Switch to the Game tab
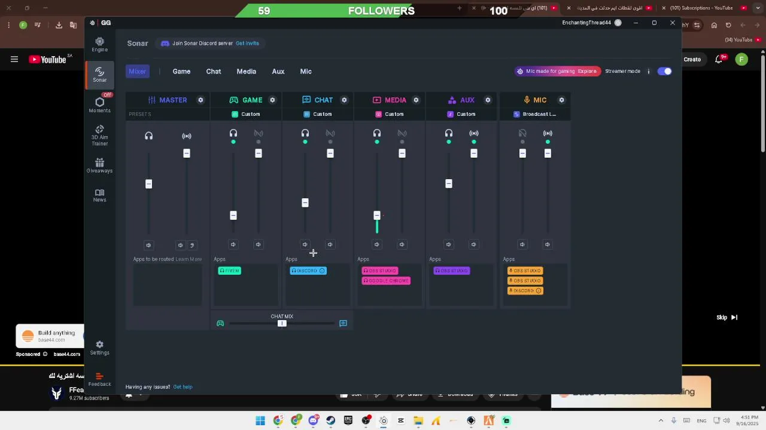766x430 pixels. point(181,72)
